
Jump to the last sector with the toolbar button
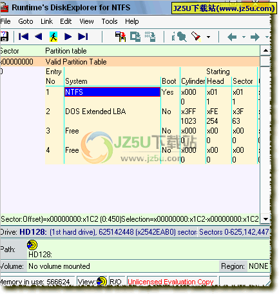coord(83,37)
